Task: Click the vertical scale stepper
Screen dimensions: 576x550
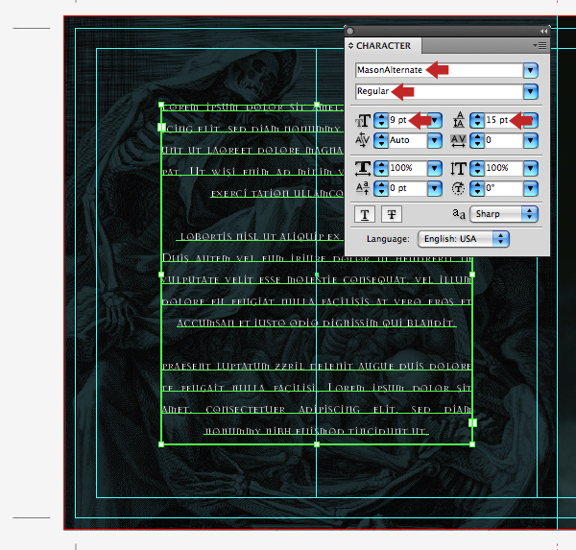Action: (x=477, y=169)
